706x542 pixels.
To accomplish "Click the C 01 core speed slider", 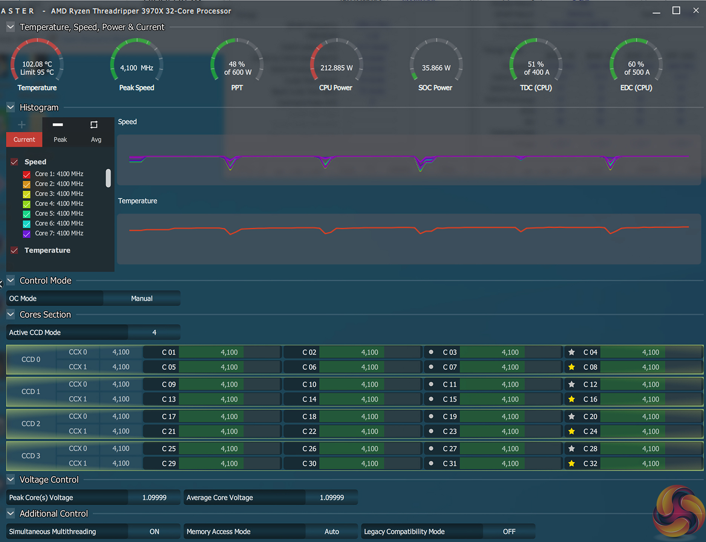I will tap(229, 352).
